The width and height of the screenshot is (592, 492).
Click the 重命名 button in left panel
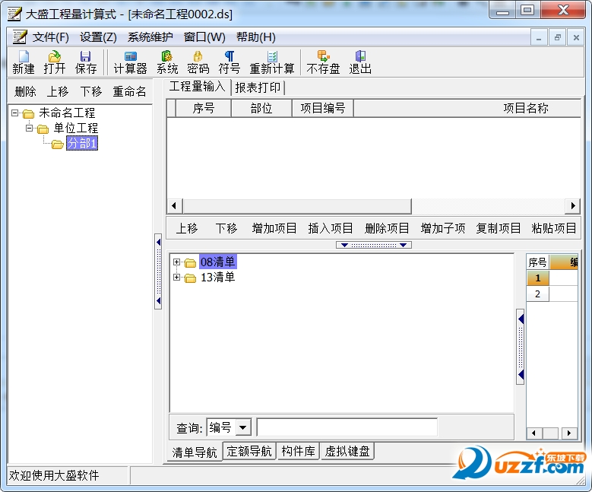pyautogui.click(x=129, y=91)
